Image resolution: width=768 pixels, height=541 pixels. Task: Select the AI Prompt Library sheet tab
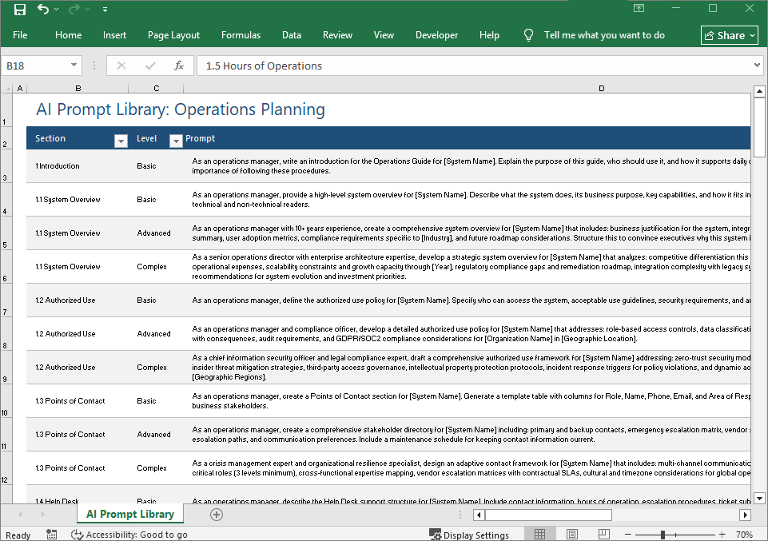coord(129,514)
